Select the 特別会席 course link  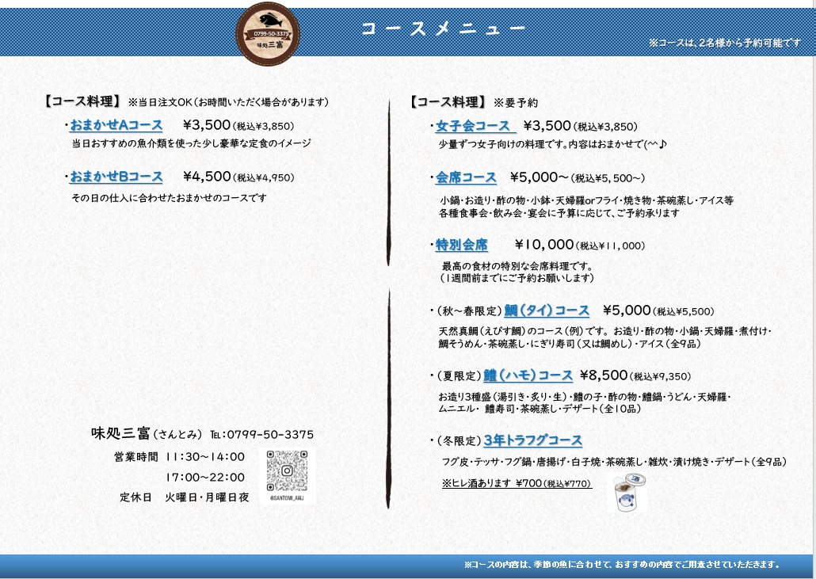pos(462,245)
